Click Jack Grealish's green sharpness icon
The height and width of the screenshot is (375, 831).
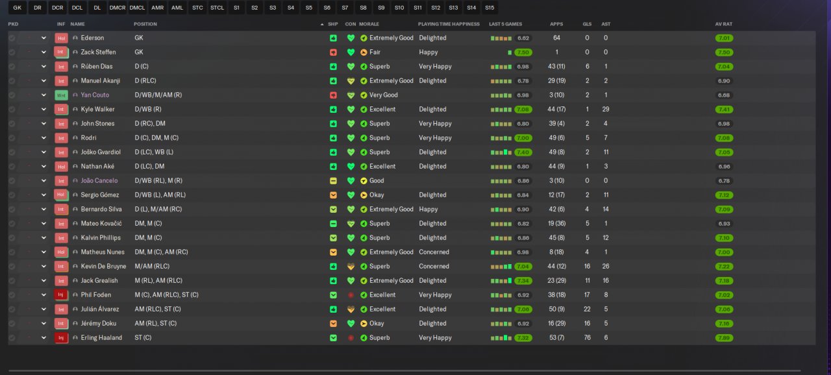[x=333, y=280]
